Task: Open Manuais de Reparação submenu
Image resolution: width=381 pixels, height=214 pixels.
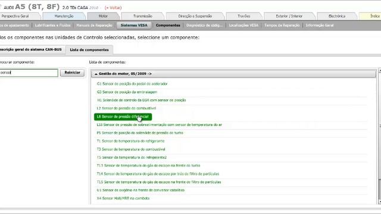Action: (94, 25)
